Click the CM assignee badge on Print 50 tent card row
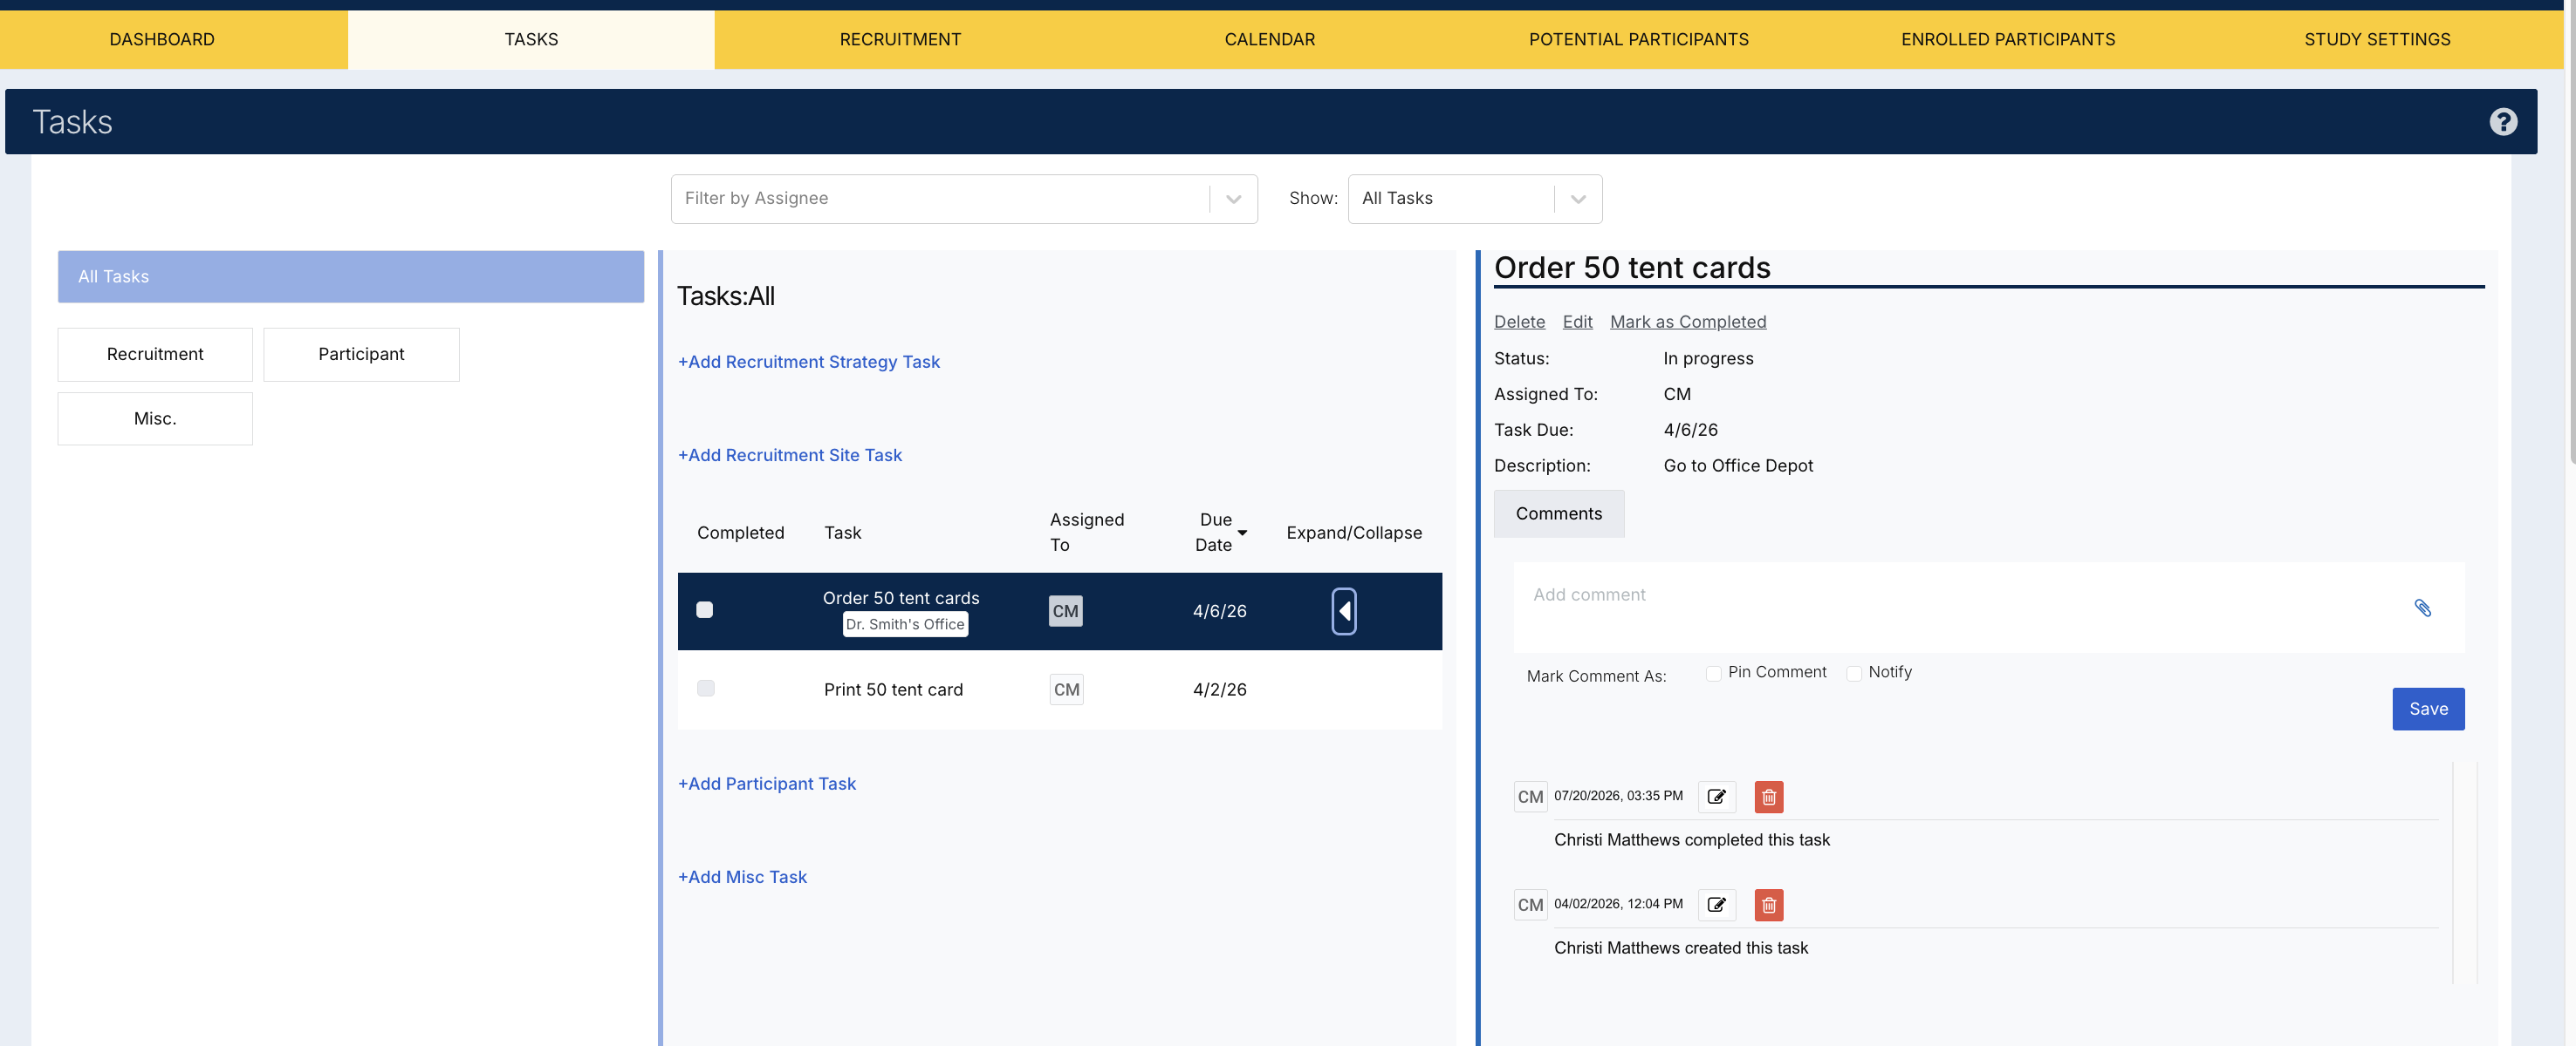Image resolution: width=2576 pixels, height=1046 pixels. (1066, 689)
